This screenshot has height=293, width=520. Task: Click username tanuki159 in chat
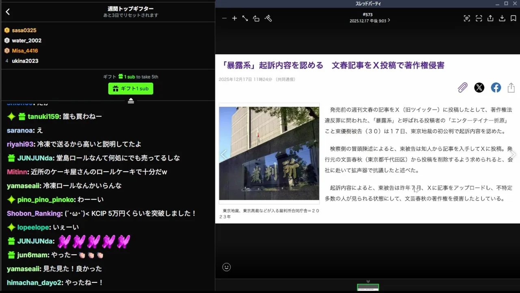tap(43, 116)
